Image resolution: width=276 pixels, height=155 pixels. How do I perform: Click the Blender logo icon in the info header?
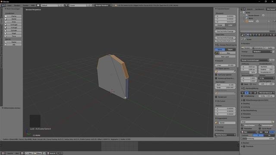(x=116, y=5)
